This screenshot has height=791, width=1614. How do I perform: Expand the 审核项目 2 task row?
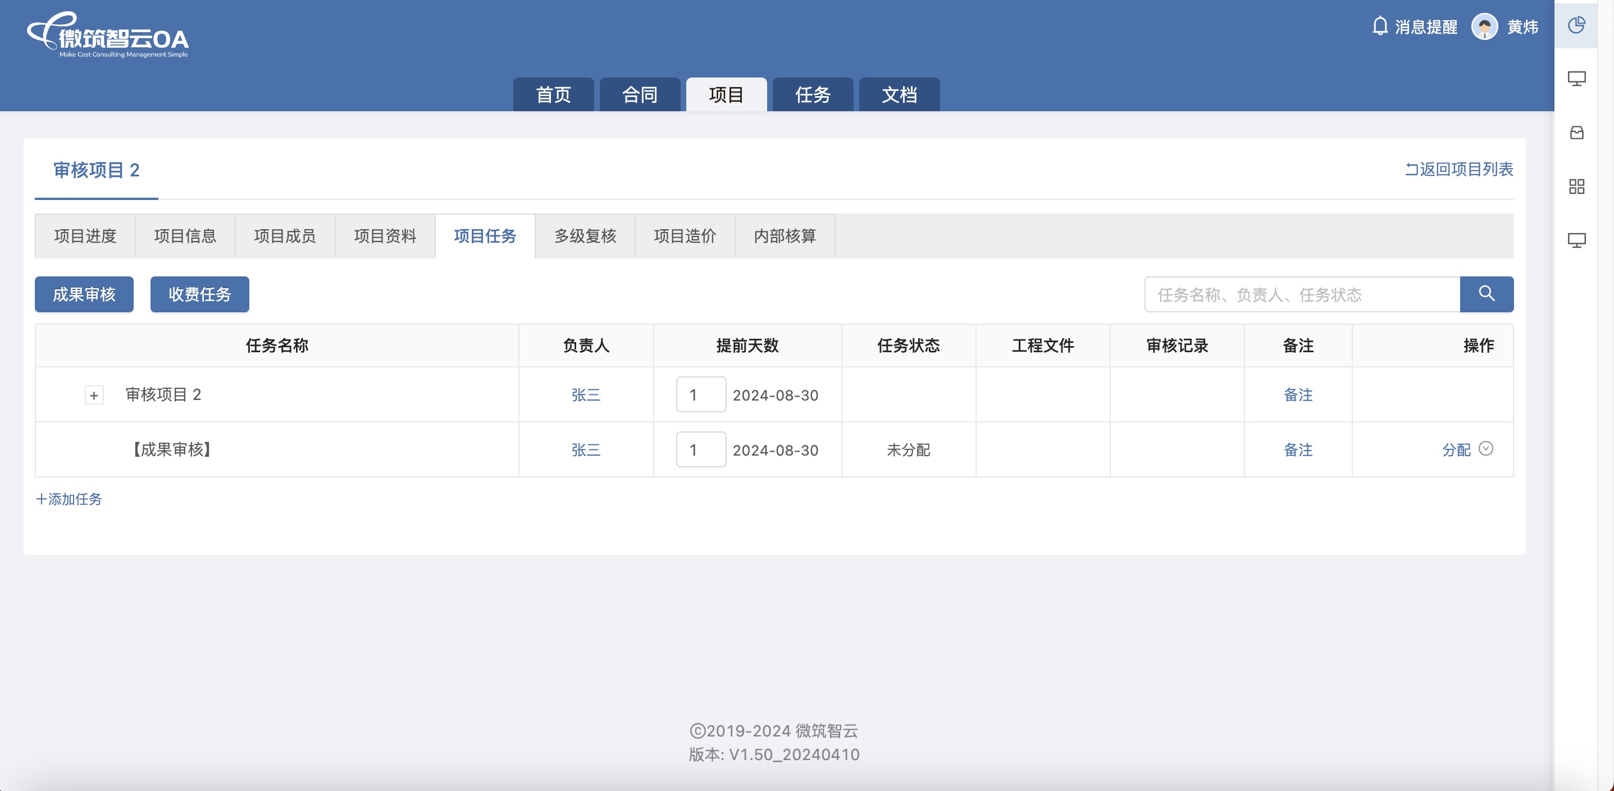point(94,395)
